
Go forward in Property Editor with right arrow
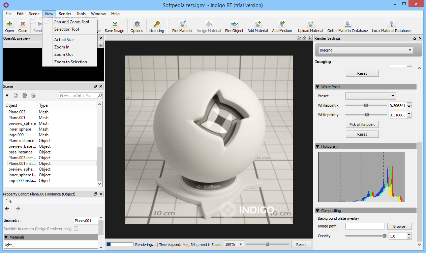[x=18, y=209]
